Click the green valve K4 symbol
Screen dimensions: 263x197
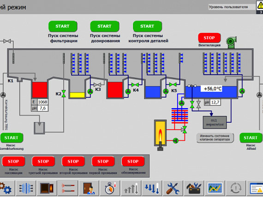coord(135,85)
